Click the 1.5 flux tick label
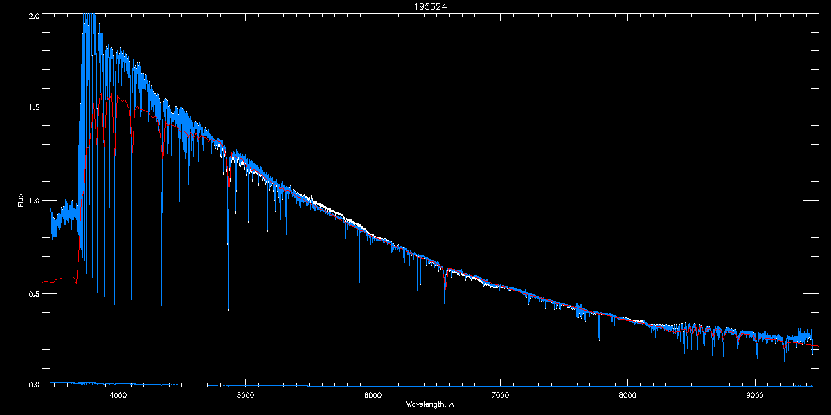831x415 pixels. pyautogui.click(x=33, y=108)
